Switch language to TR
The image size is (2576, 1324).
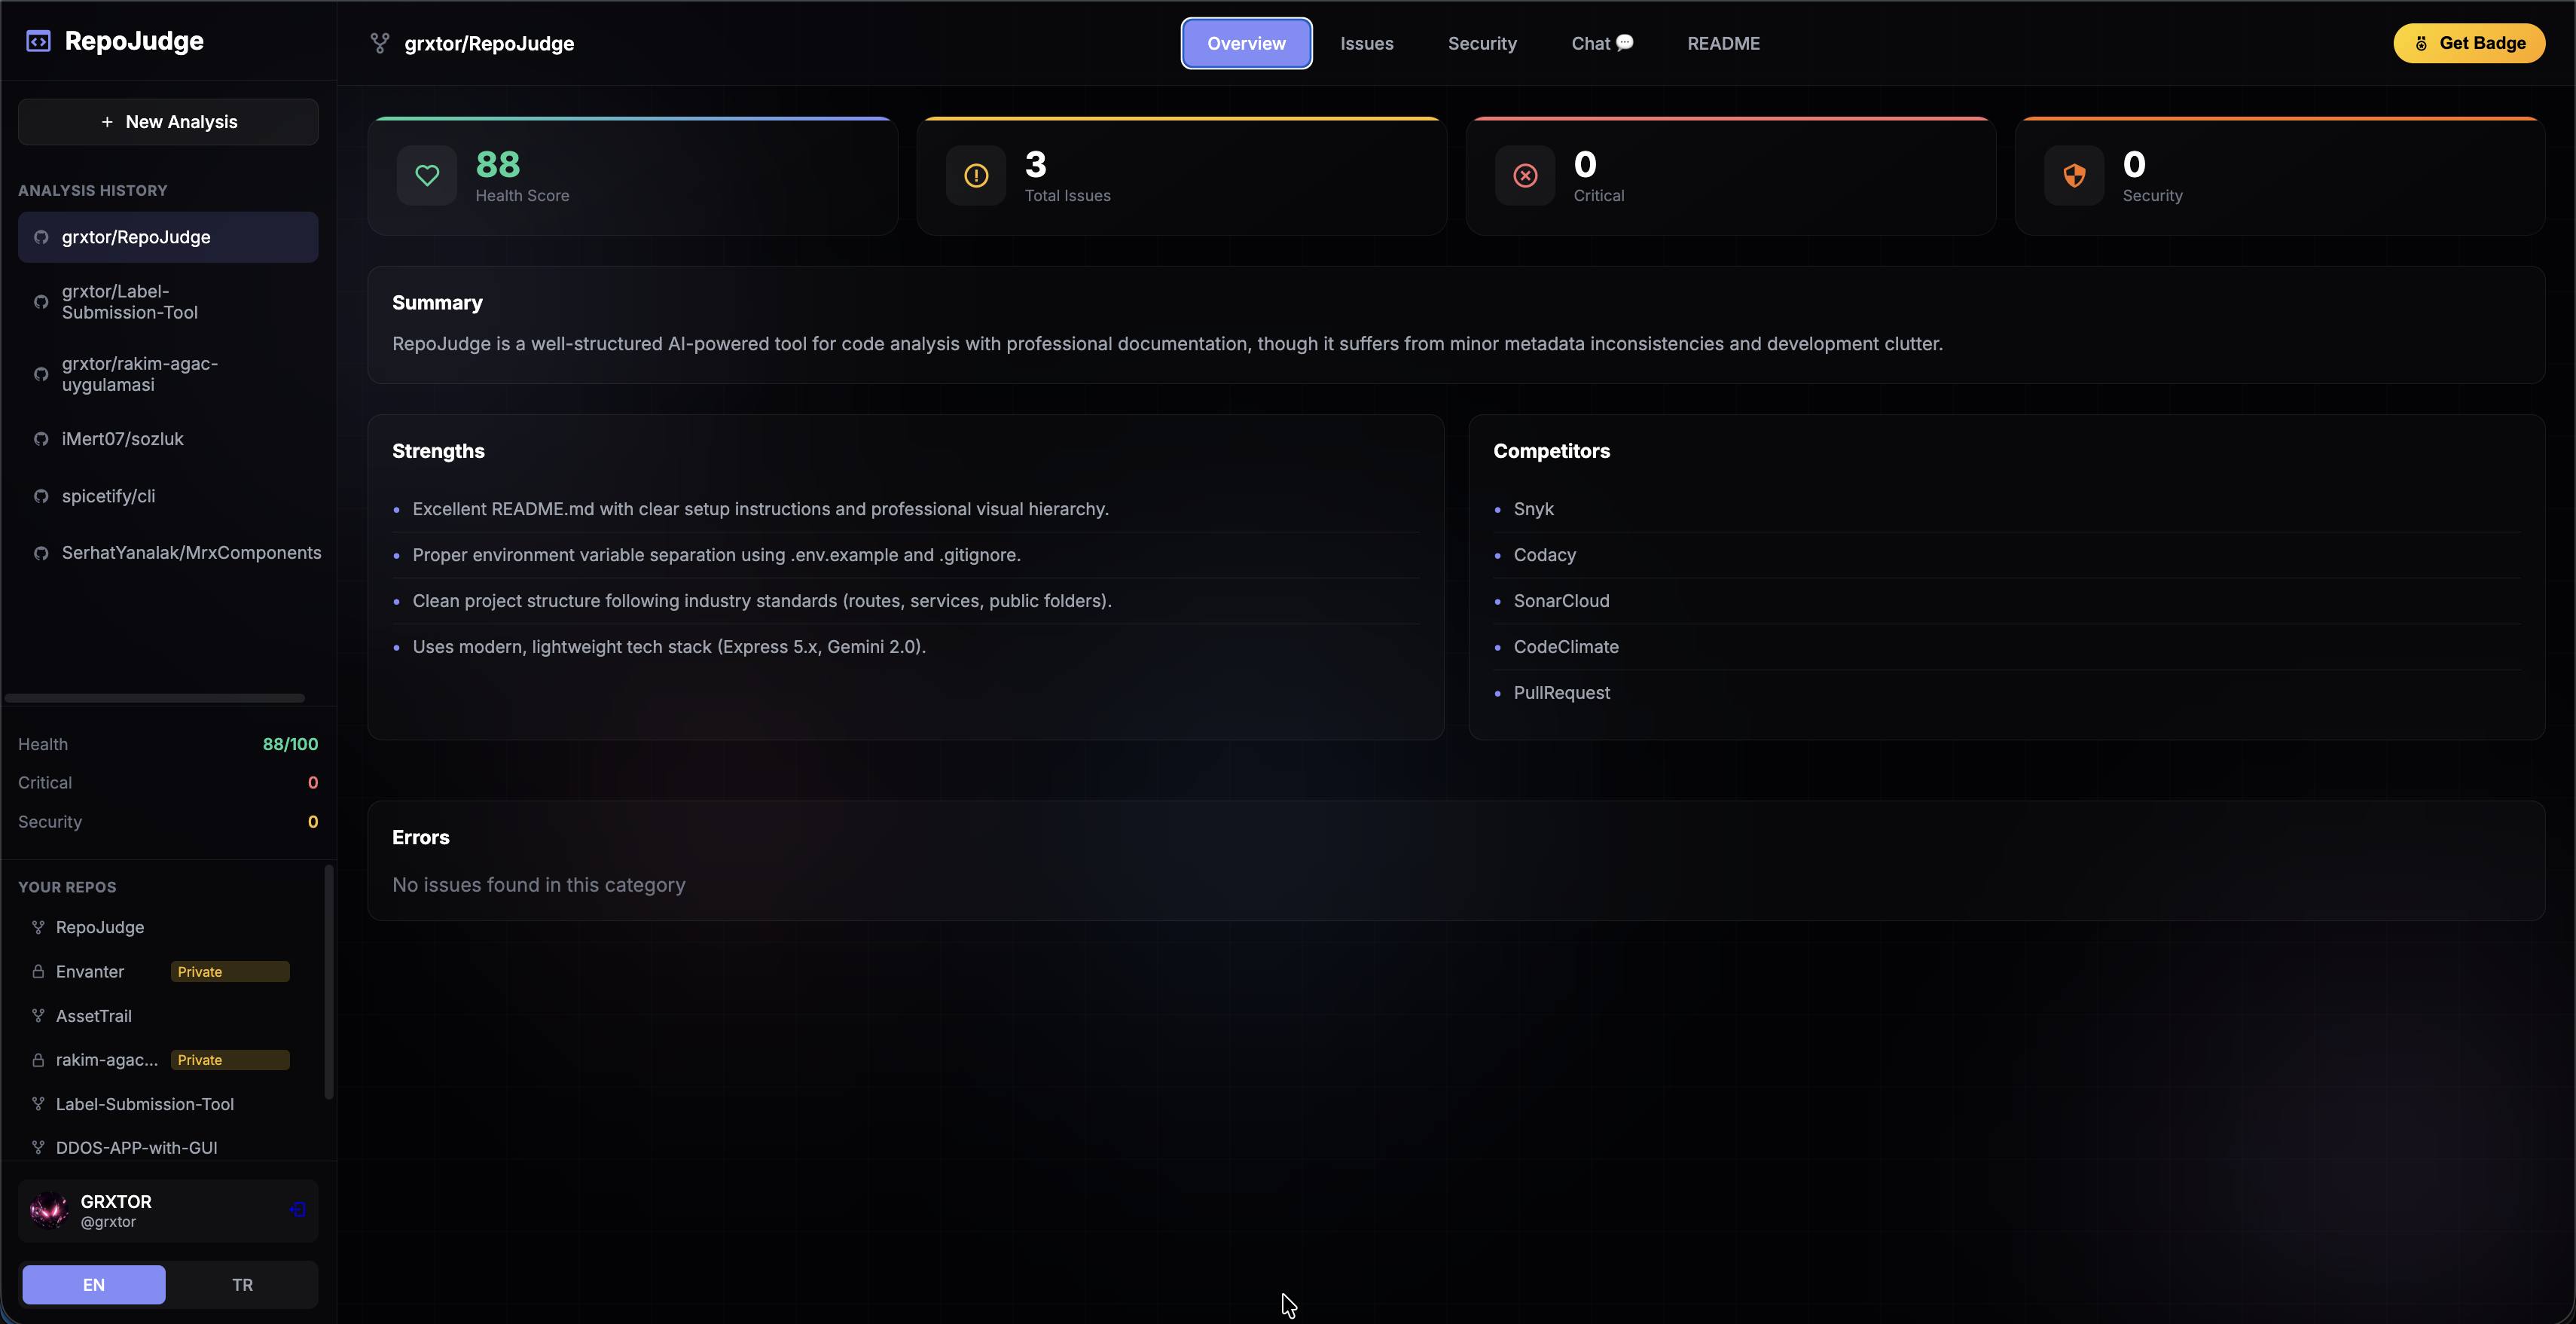point(242,1284)
